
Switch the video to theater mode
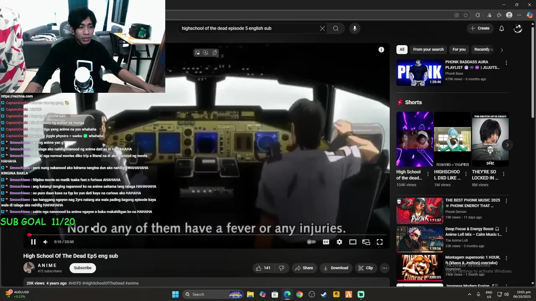(x=353, y=242)
